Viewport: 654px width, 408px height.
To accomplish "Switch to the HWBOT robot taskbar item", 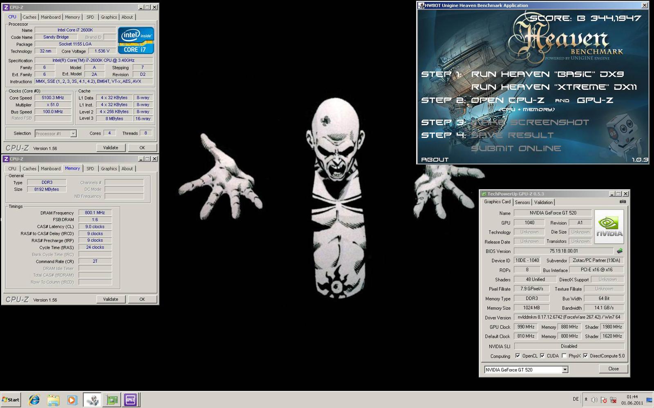I will pos(93,400).
